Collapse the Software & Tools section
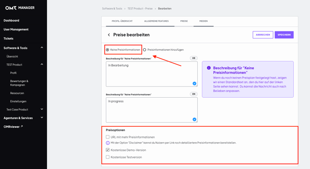The image size is (310, 169). 42,48
